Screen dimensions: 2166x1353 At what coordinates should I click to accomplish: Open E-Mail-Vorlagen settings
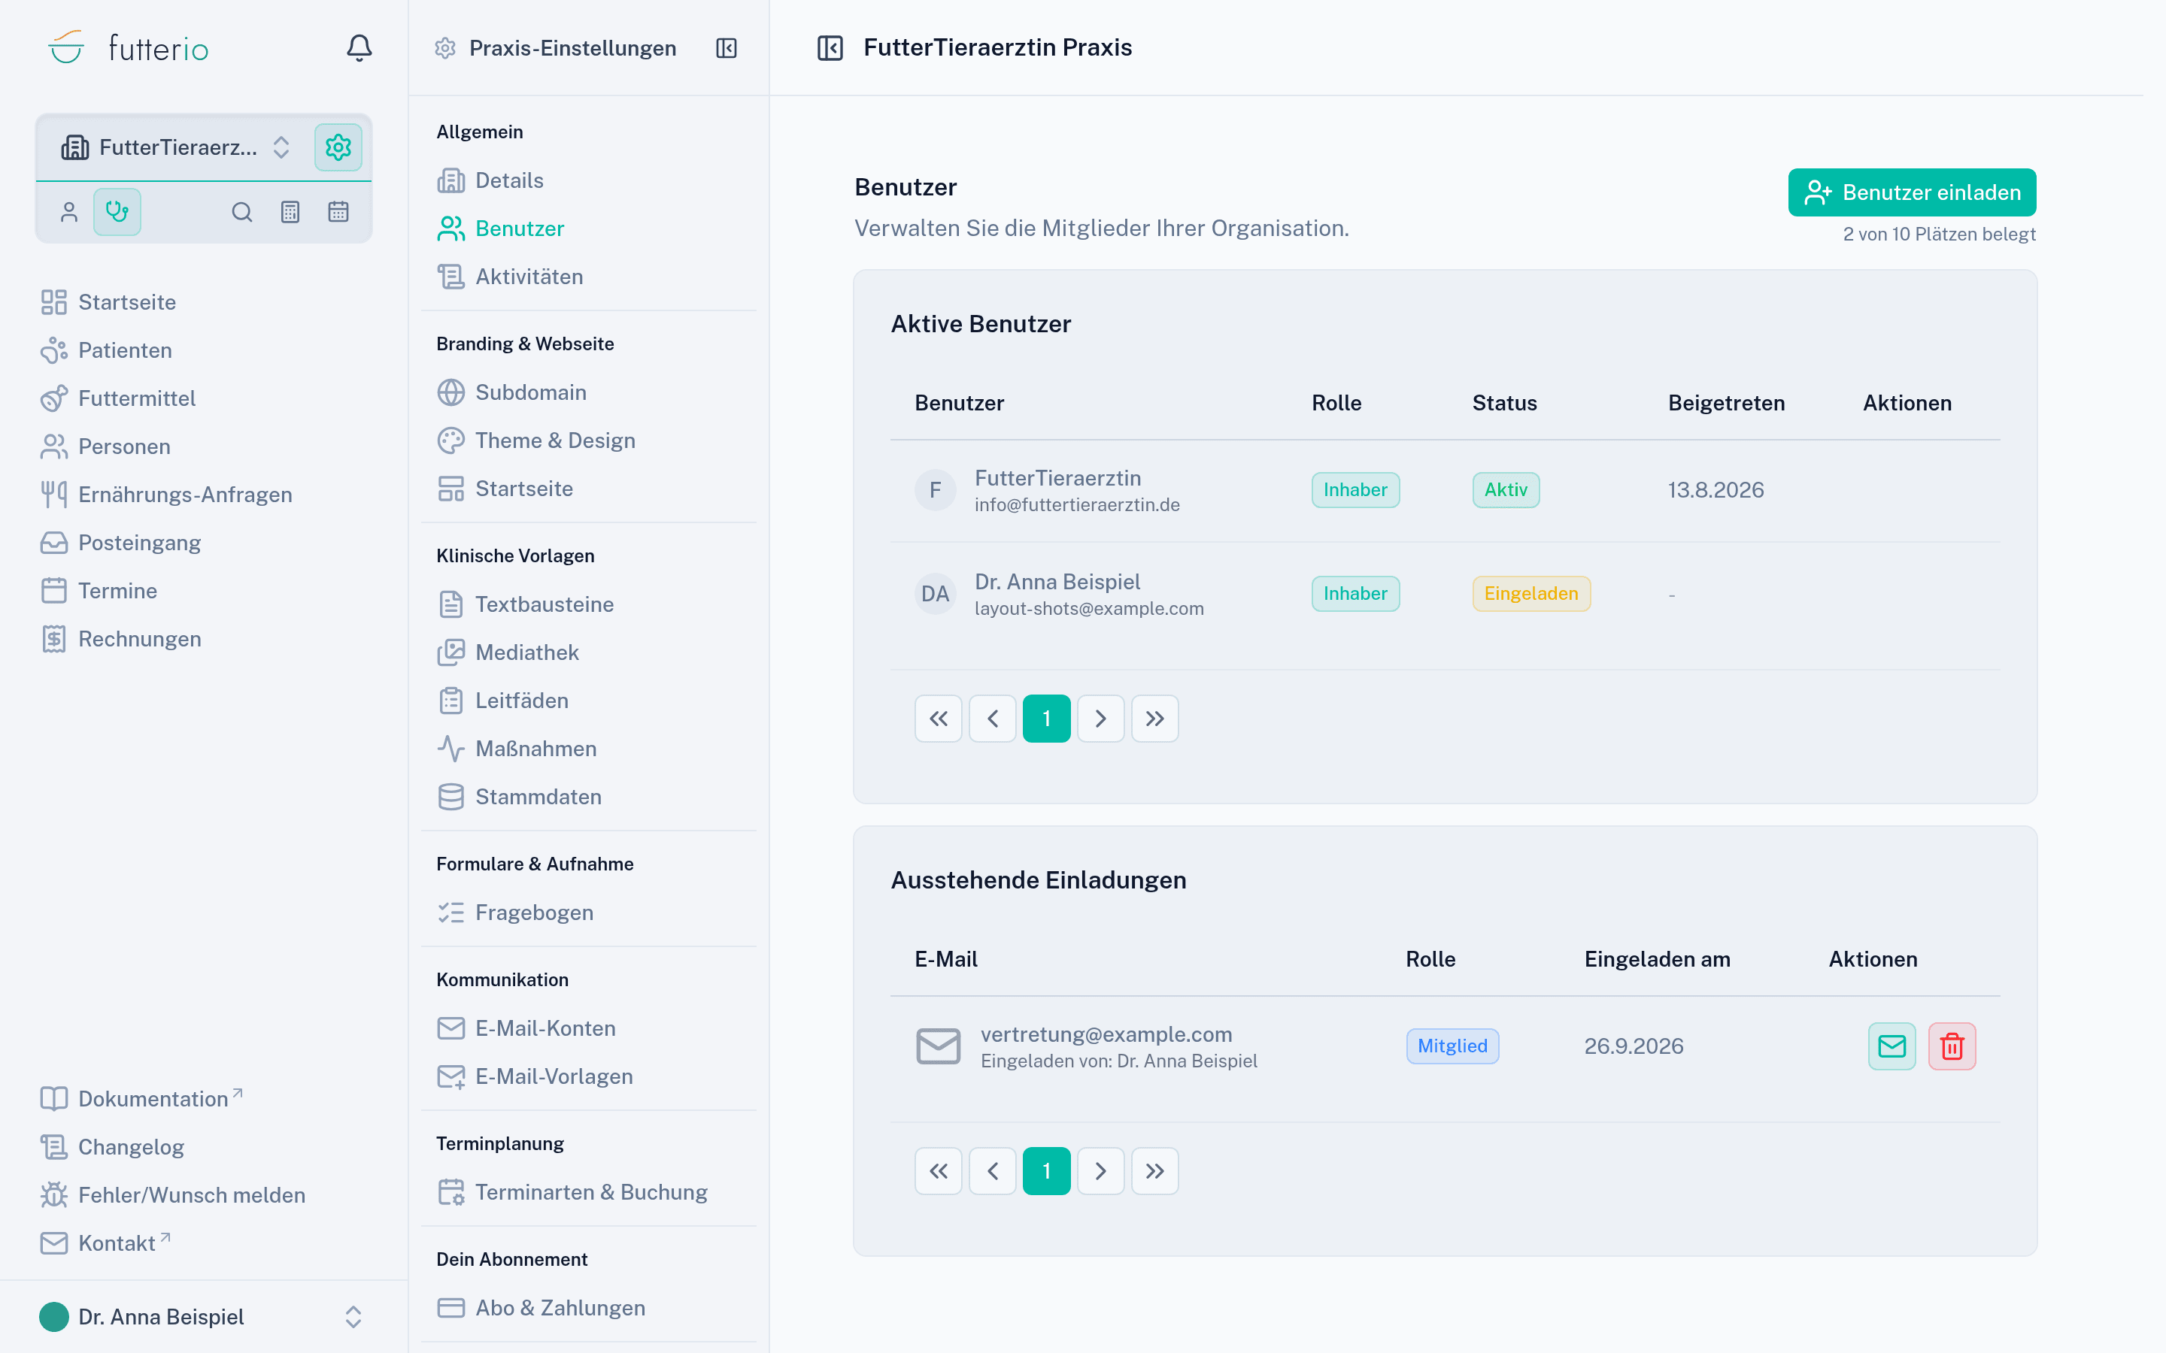(x=588, y=1076)
